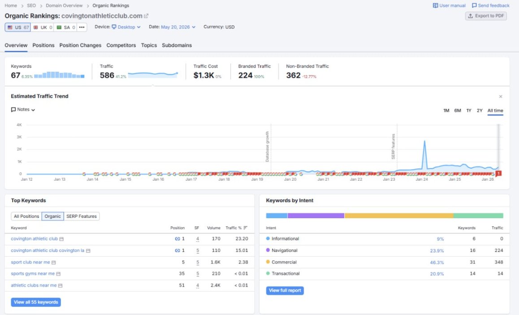Click yellow Commercial segment of intent bar
Image resolution: width=519 pixels, height=315 pixels.
[x=399, y=216]
